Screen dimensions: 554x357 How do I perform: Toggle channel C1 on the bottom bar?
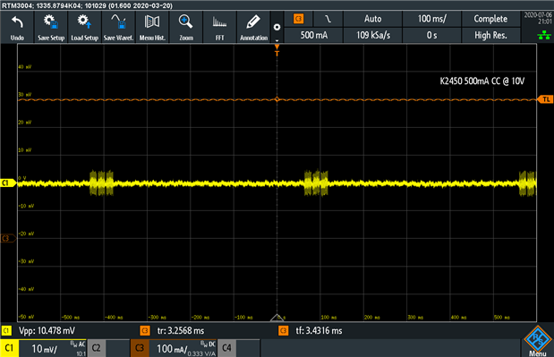9,348
